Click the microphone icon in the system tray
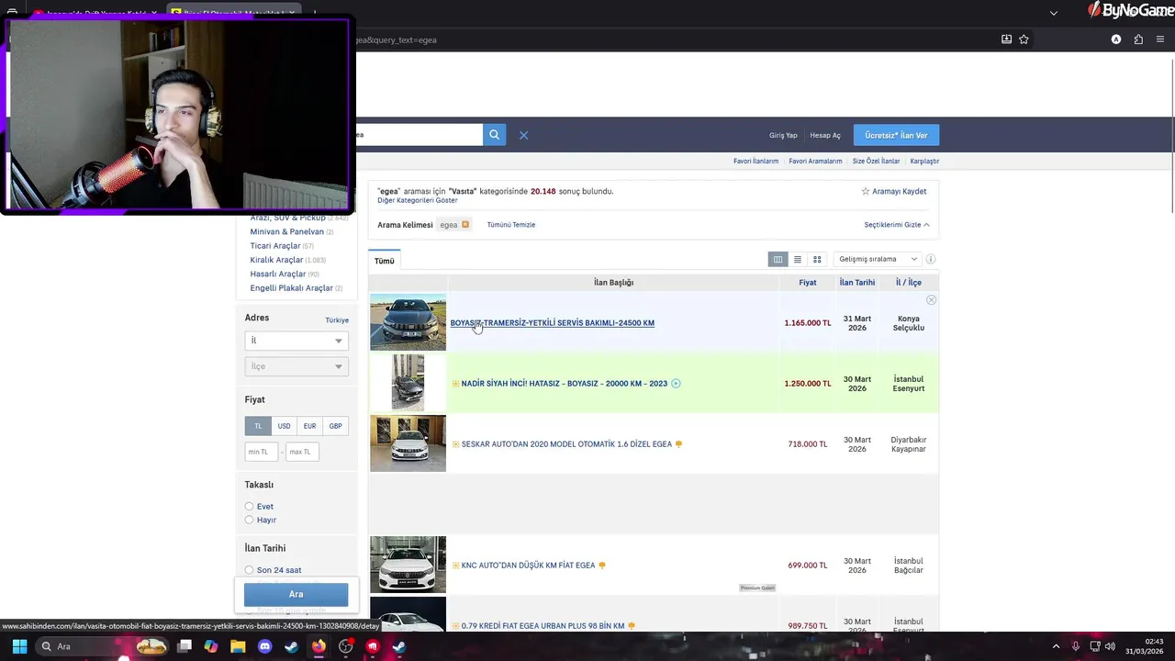Screen dimensions: 1175x661 (x=1076, y=646)
